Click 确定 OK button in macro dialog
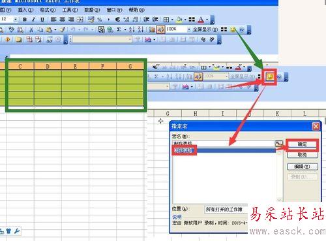The width and height of the screenshot is (326, 241). tap(302, 144)
